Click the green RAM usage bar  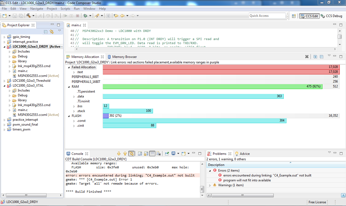212,87
